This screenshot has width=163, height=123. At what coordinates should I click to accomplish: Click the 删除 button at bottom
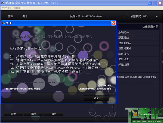pos(33,114)
